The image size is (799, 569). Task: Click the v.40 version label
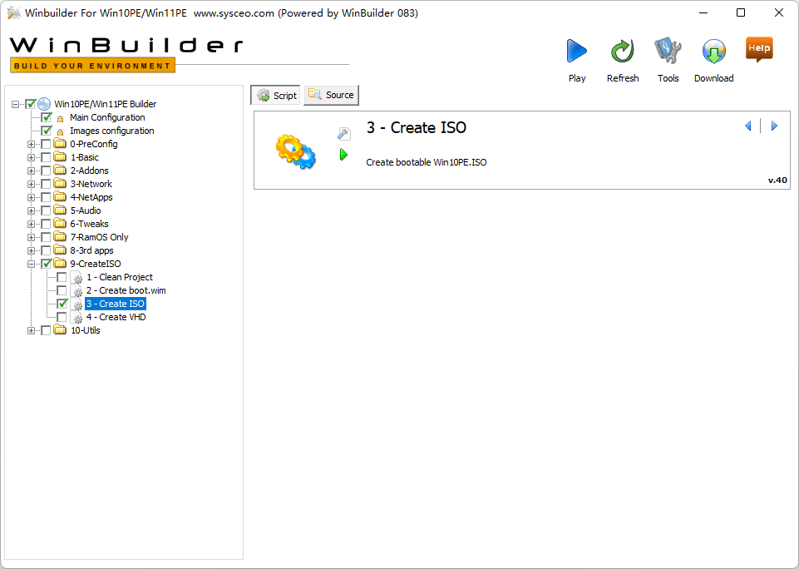[777, 180]
